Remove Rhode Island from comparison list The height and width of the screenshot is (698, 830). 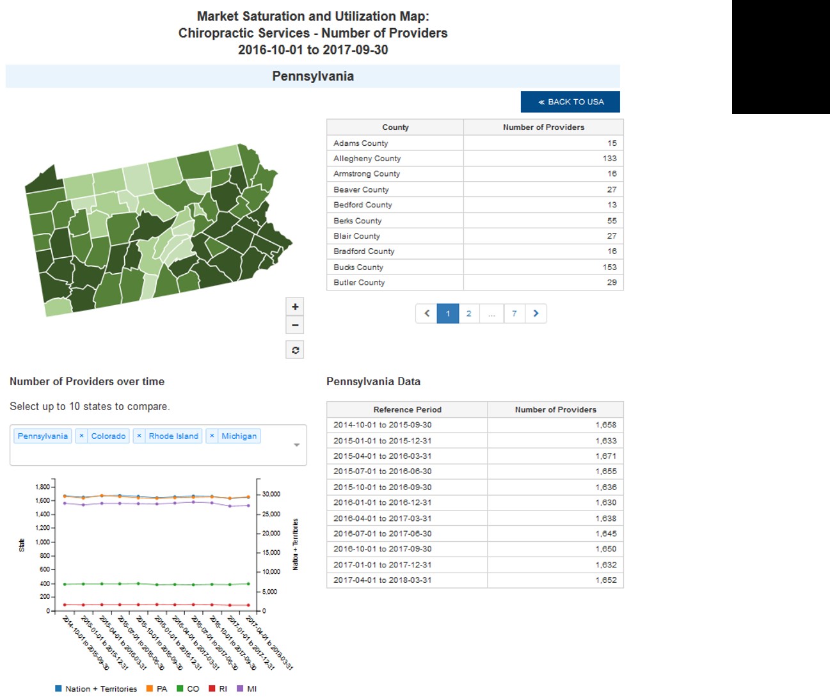click(139, 436)
